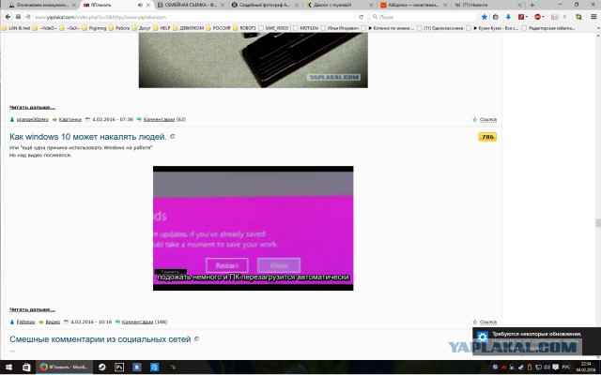Open the Досуг bookmarks folder
Viewport: 601px width, 375px height.
(x=141, y=28)
